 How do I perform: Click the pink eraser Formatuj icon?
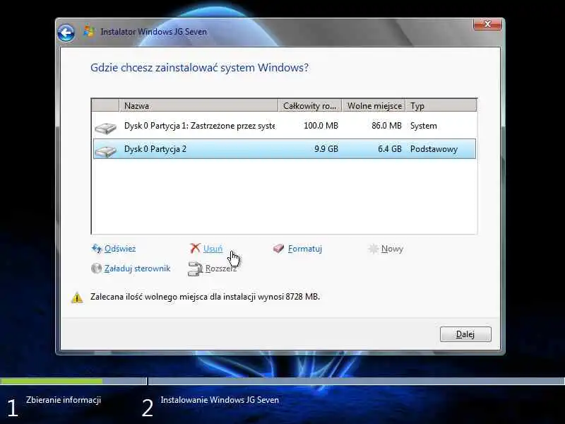coord(278,249)
